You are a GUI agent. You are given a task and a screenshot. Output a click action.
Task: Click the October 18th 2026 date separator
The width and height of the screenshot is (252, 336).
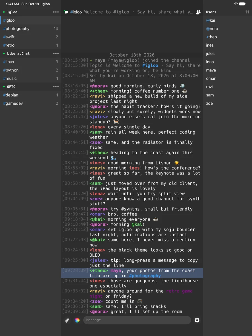[x=132, y=55]
